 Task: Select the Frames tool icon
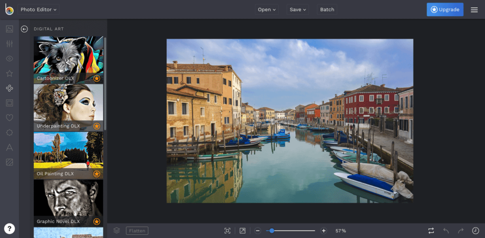click(9, 103)
